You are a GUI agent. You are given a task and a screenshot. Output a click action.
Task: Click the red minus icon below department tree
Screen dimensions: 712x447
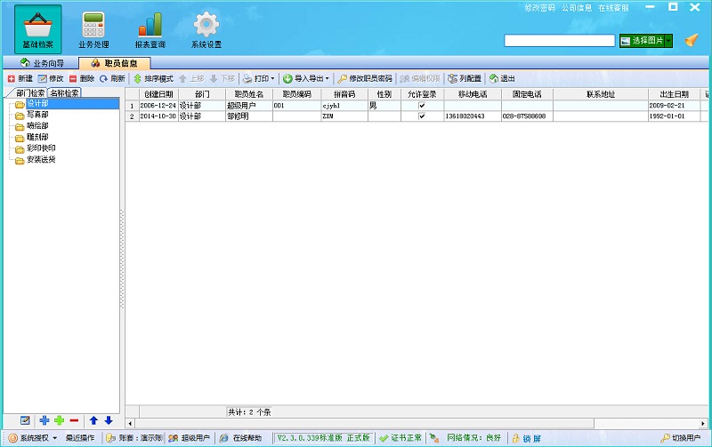coord(74,420)
